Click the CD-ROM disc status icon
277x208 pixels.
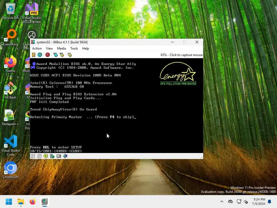(45, 156)
